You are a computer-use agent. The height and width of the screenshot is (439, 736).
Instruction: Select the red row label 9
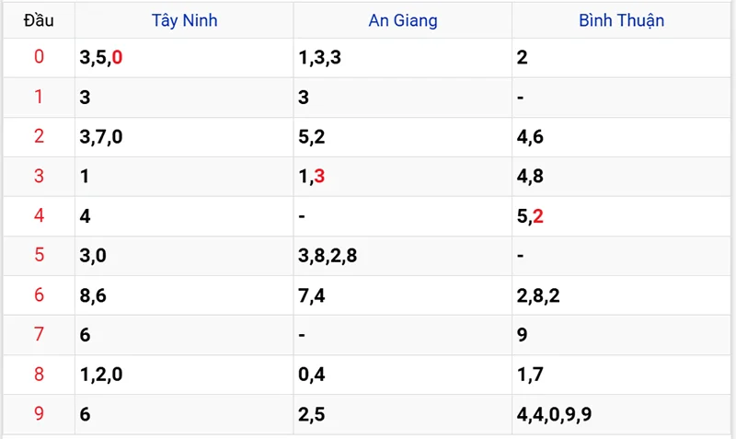click(39, 414)
